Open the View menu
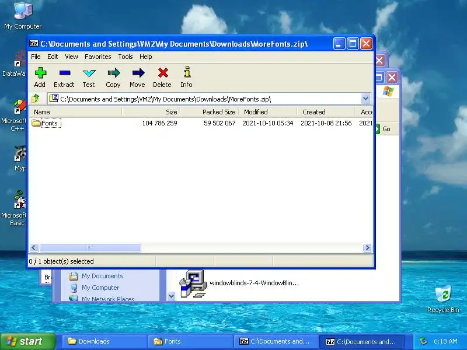 coord(71,57)
